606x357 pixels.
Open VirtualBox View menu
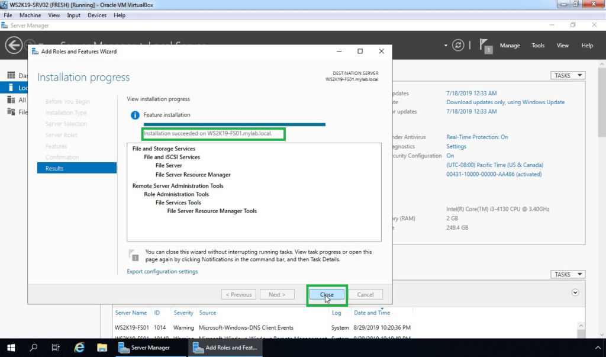54,15
